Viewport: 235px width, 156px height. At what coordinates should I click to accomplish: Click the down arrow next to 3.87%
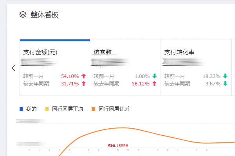[x=225, y=83]
